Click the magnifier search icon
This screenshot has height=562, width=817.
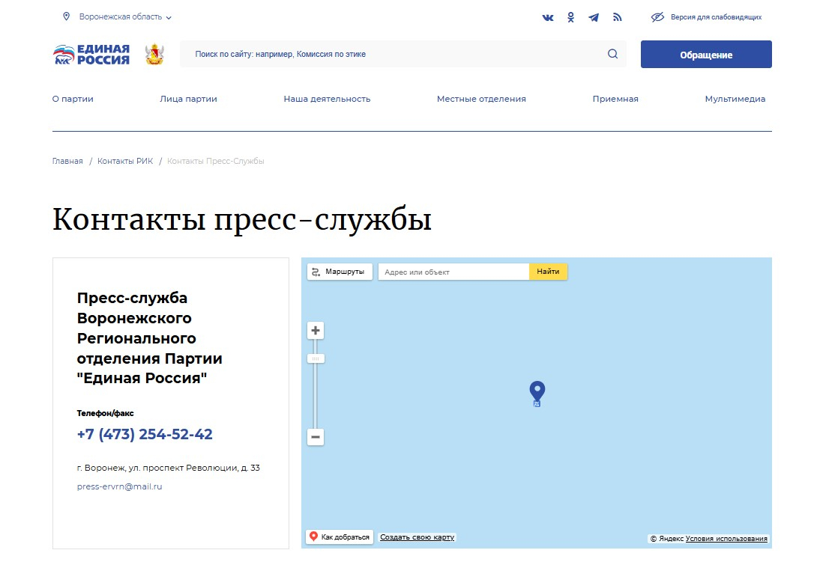point(613,54)
